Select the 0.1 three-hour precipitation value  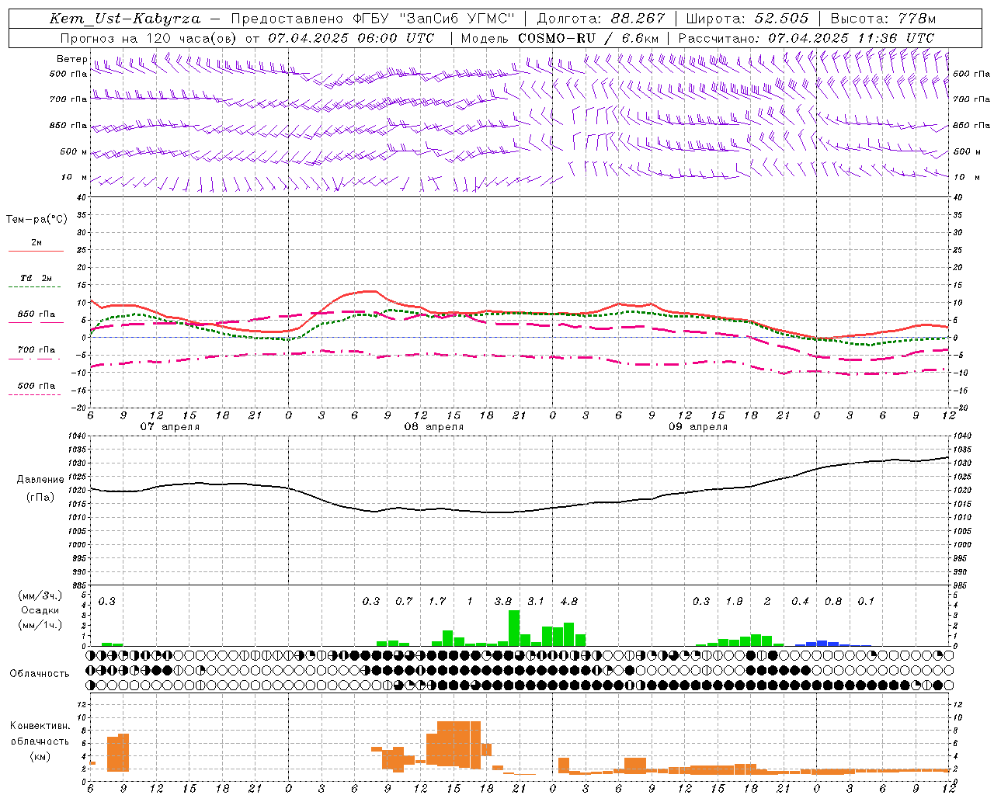tap(866, 602)
